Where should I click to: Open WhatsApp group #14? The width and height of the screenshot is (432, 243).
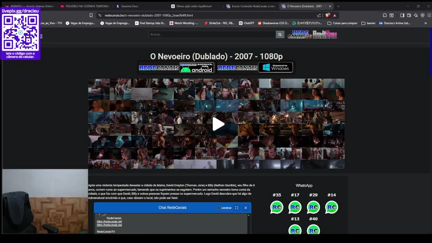pos(331,207)
